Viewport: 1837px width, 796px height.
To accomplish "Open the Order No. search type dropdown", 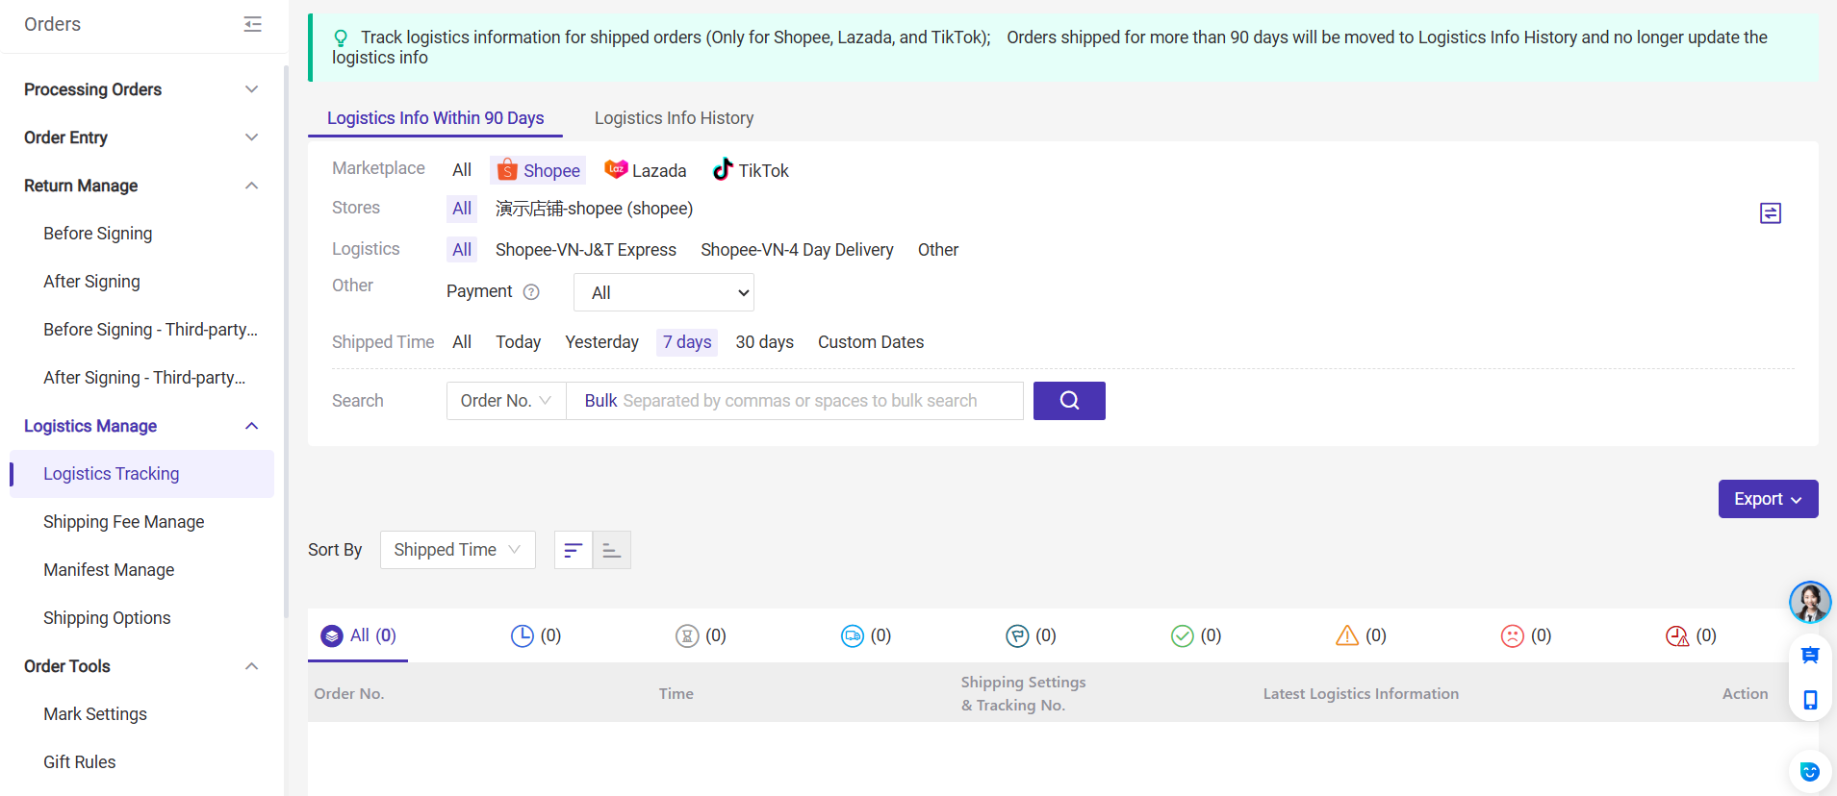I will [506, 401].
